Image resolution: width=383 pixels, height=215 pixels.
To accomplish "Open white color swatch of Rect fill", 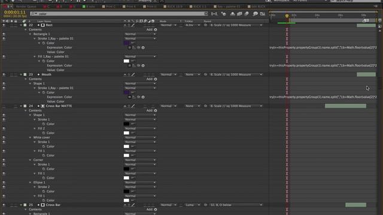I will (x=126, y=61).
